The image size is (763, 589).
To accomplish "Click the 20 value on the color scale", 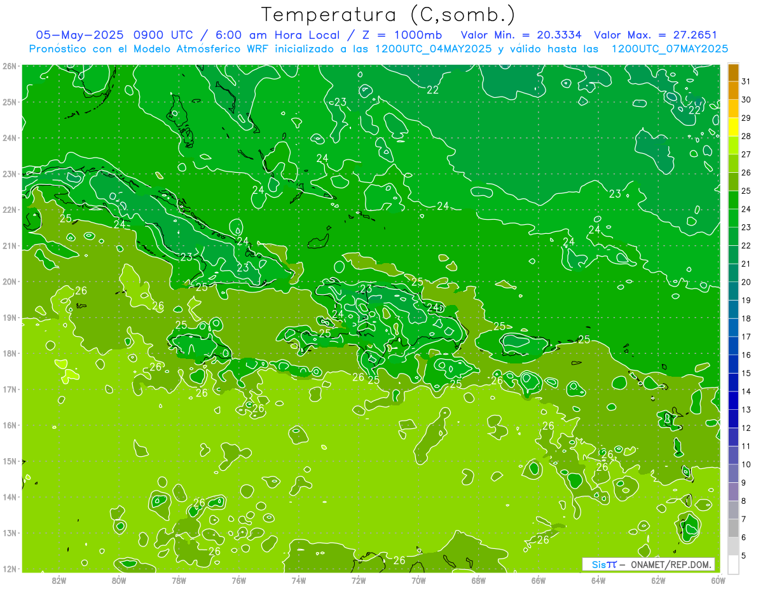I will (746, 281).
